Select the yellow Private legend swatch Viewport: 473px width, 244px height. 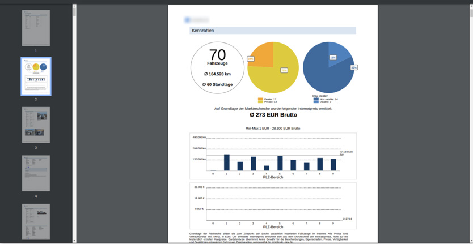[x=261, y=102]
